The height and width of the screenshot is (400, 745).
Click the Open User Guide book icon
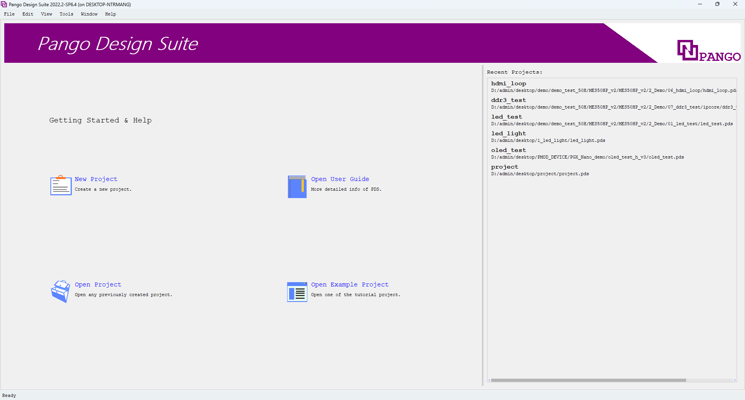297,187
